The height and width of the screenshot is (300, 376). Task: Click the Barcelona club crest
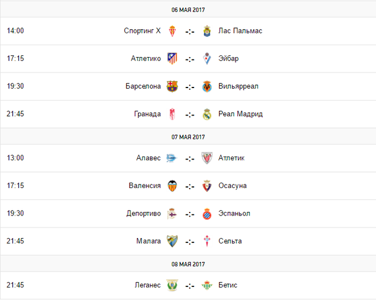(172, 86)
